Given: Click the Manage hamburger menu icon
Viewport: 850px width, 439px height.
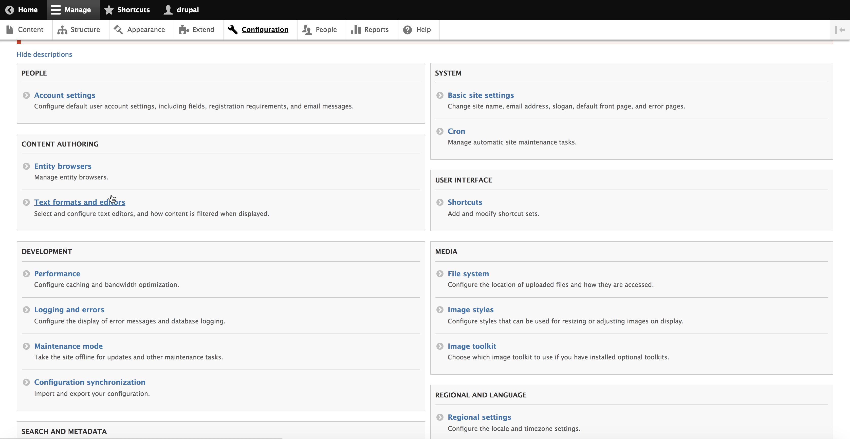Looking at the screenshot, I should click(56, 10).
